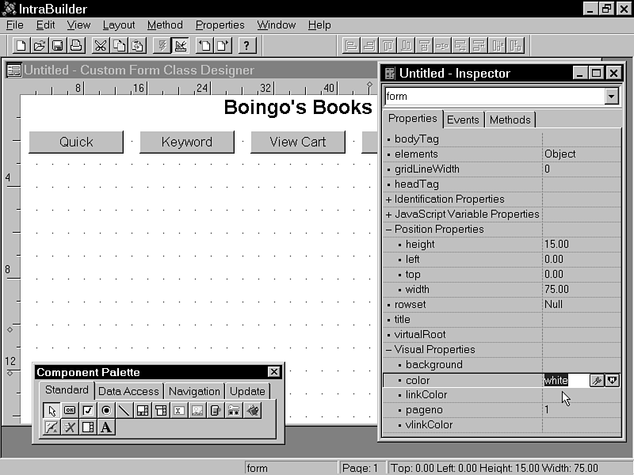Image resolution: width=634 pixels, height=475 pixels.
Task: Select the Boingo's Books heading text
Action: pos(298,108)
